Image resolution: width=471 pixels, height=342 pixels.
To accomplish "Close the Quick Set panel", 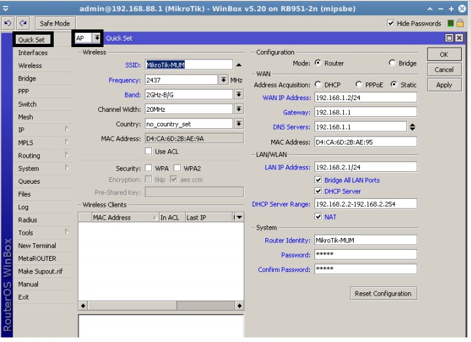I will click(459, 38).
